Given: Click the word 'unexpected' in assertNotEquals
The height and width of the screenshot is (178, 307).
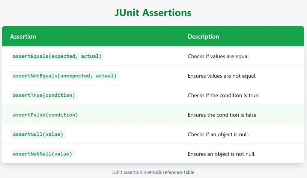Looking at the screenshot, I should 75,76.
